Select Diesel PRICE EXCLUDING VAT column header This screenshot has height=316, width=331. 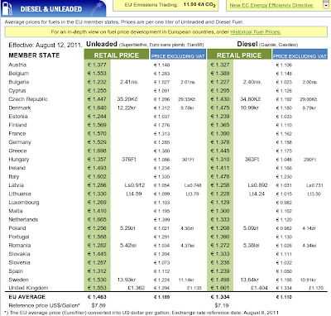pyautogui.click(x=300, y=55)
